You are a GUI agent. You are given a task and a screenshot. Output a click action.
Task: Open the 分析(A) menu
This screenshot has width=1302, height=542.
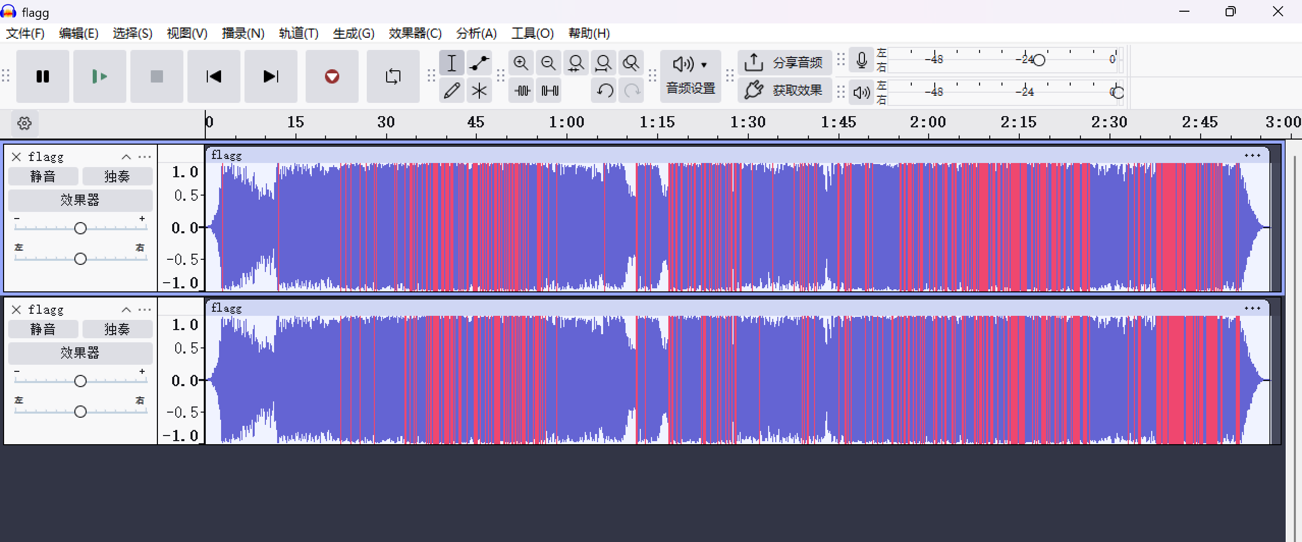476,34
